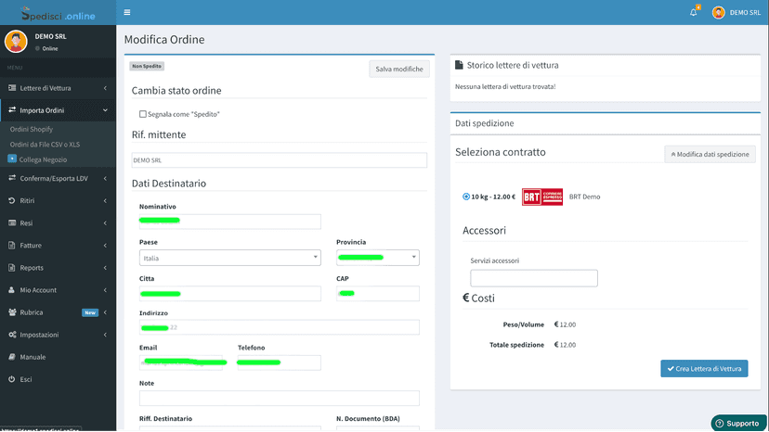
Task: Click the BRT courier logo
Action: 542,197
